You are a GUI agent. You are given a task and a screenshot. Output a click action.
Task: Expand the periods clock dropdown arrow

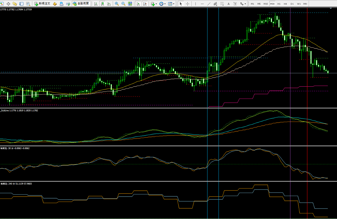coord(165,4)
